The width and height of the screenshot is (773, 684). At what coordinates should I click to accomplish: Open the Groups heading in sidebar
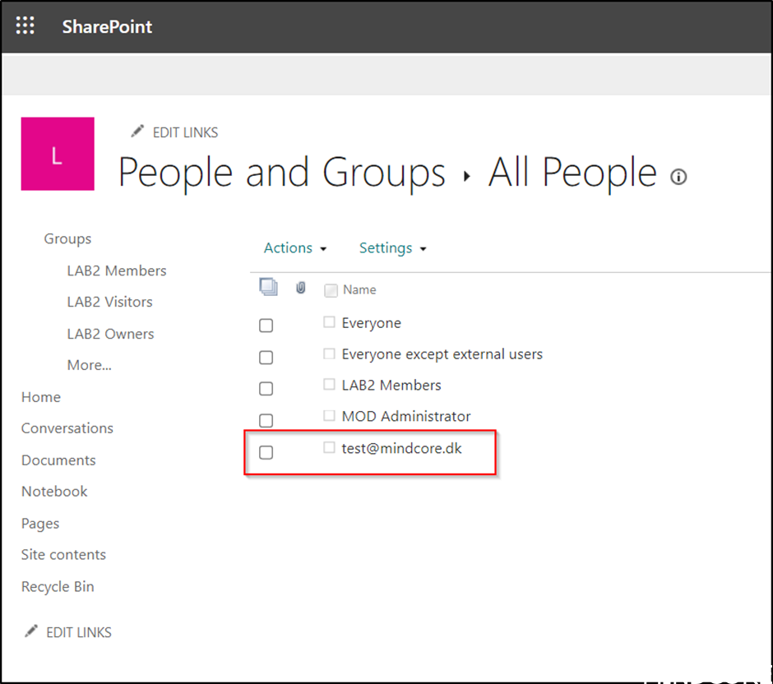coord(67,238)
